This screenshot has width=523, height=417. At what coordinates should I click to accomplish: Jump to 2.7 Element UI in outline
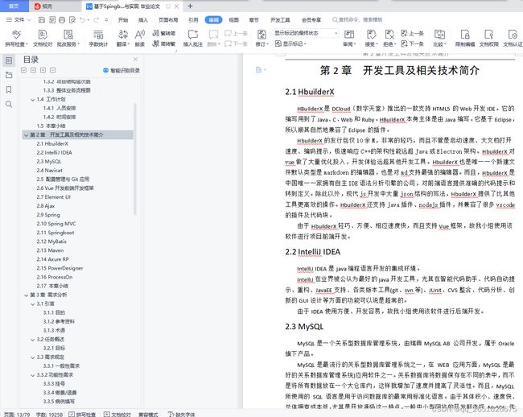click(53, 197)
